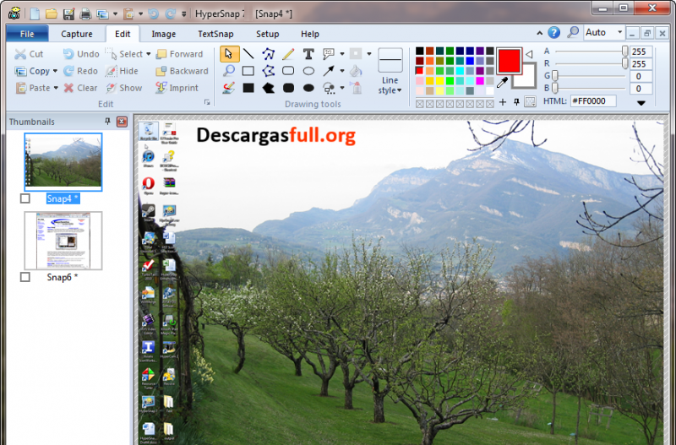676x445 pixels.
Task: Select the straight Line drawing tool
Action: (248, 54)
